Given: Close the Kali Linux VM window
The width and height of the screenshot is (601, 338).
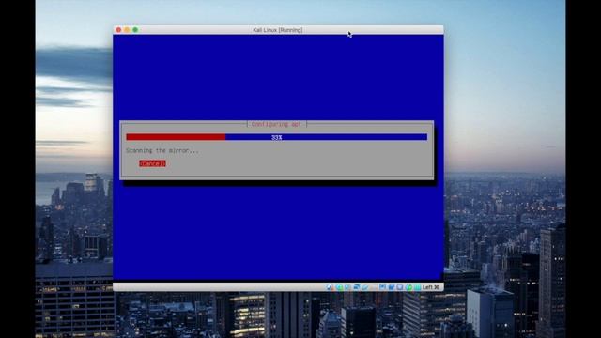Looking at the screenshot, I should [x=119, y=30].
